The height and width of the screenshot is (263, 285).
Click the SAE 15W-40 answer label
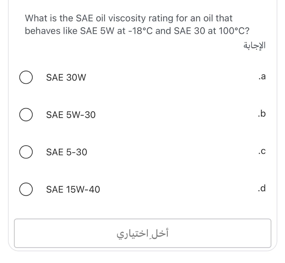(x=73, y=189)
